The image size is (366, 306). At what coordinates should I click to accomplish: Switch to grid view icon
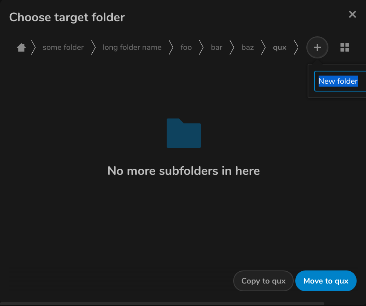[344, 47]
